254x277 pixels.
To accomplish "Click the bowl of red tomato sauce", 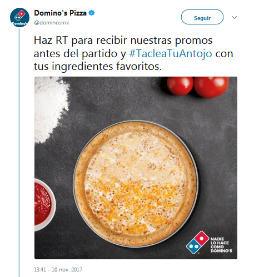I will point(45,205).
